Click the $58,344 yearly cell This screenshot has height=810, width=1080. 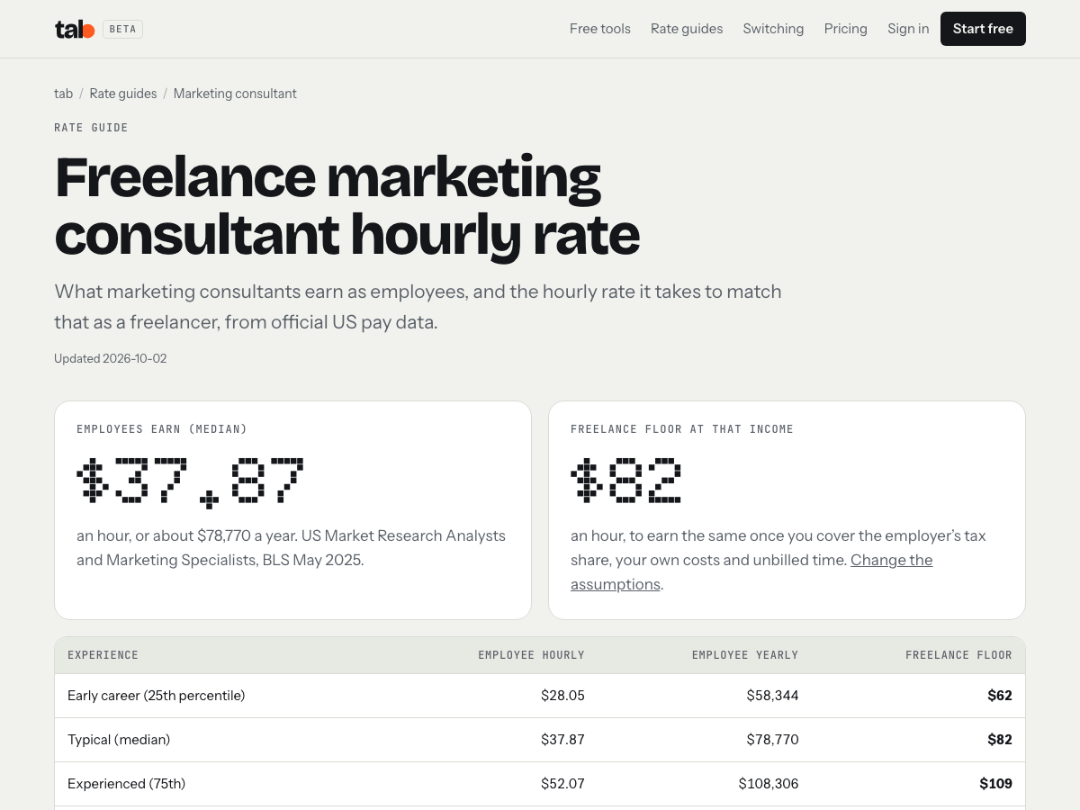pyautogui.click(x=772, y=696)
